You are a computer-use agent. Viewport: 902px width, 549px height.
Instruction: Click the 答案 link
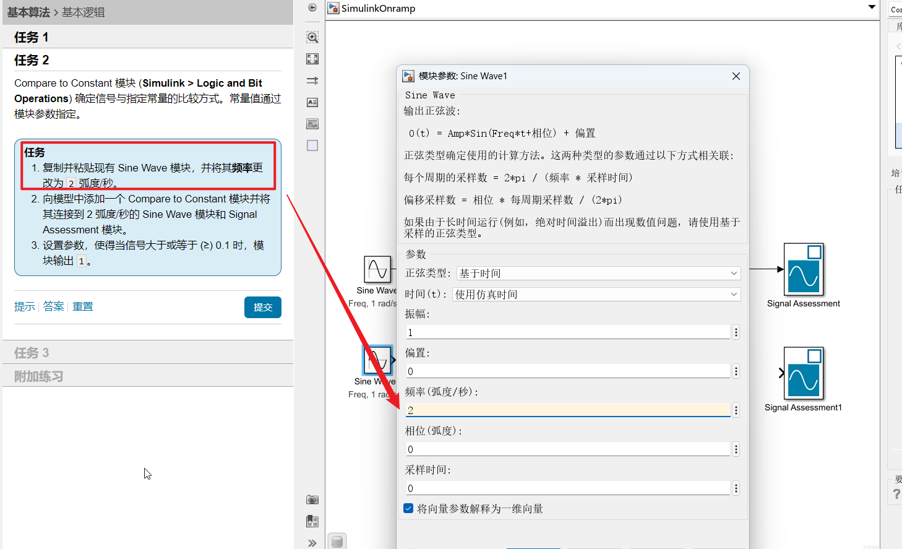coord(54,306)
